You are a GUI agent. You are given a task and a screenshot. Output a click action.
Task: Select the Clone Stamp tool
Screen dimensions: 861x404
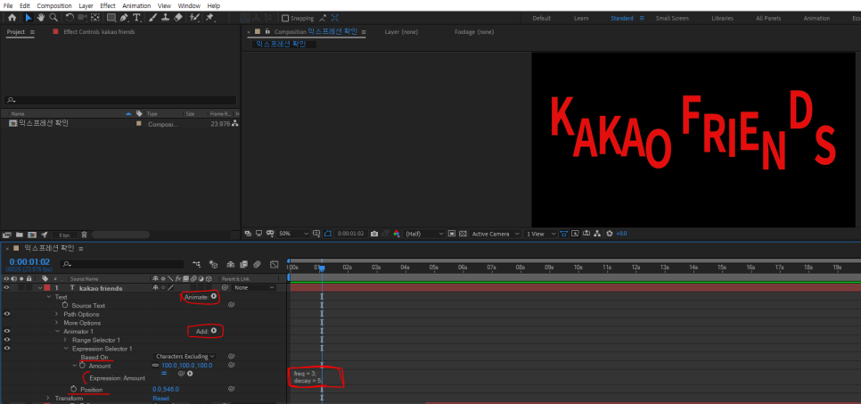165,18
